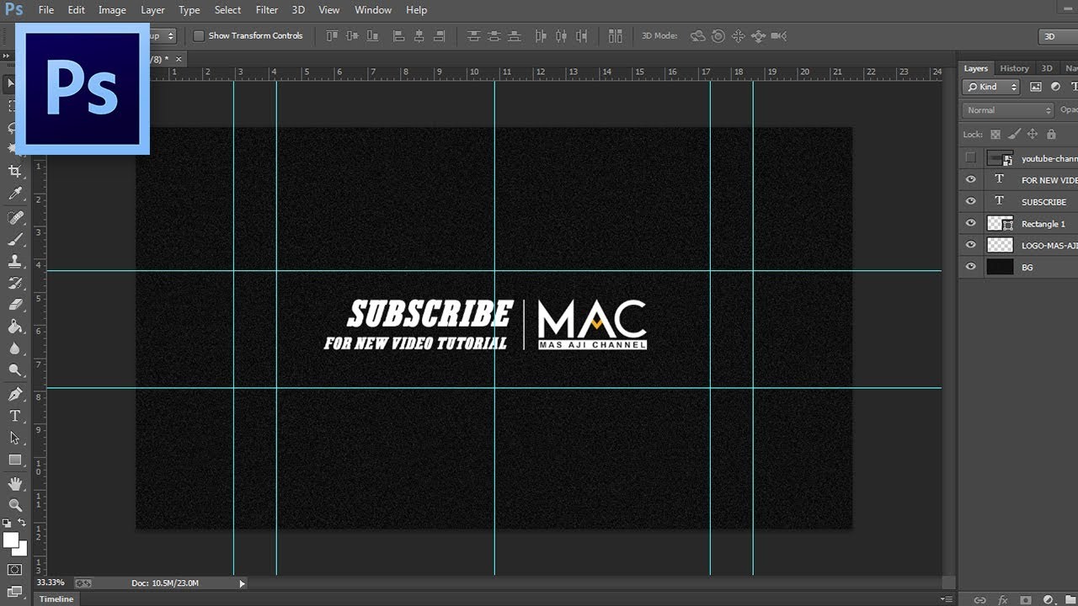This screenshot has width=1078, height=606.
Task: Choose the 3D Roll mode icon
Action: (x=718, y=35)
